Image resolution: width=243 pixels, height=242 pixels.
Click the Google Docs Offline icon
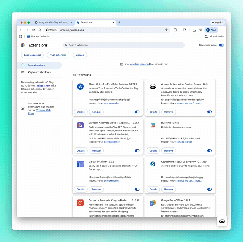(153, 202)
